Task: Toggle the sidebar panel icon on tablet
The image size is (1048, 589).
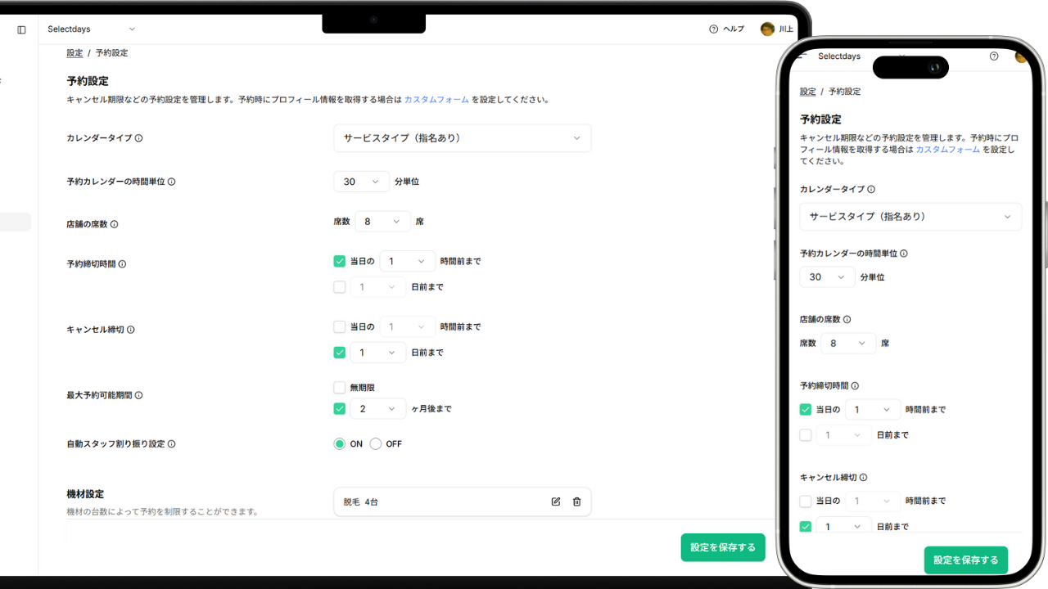Action: 21,29
